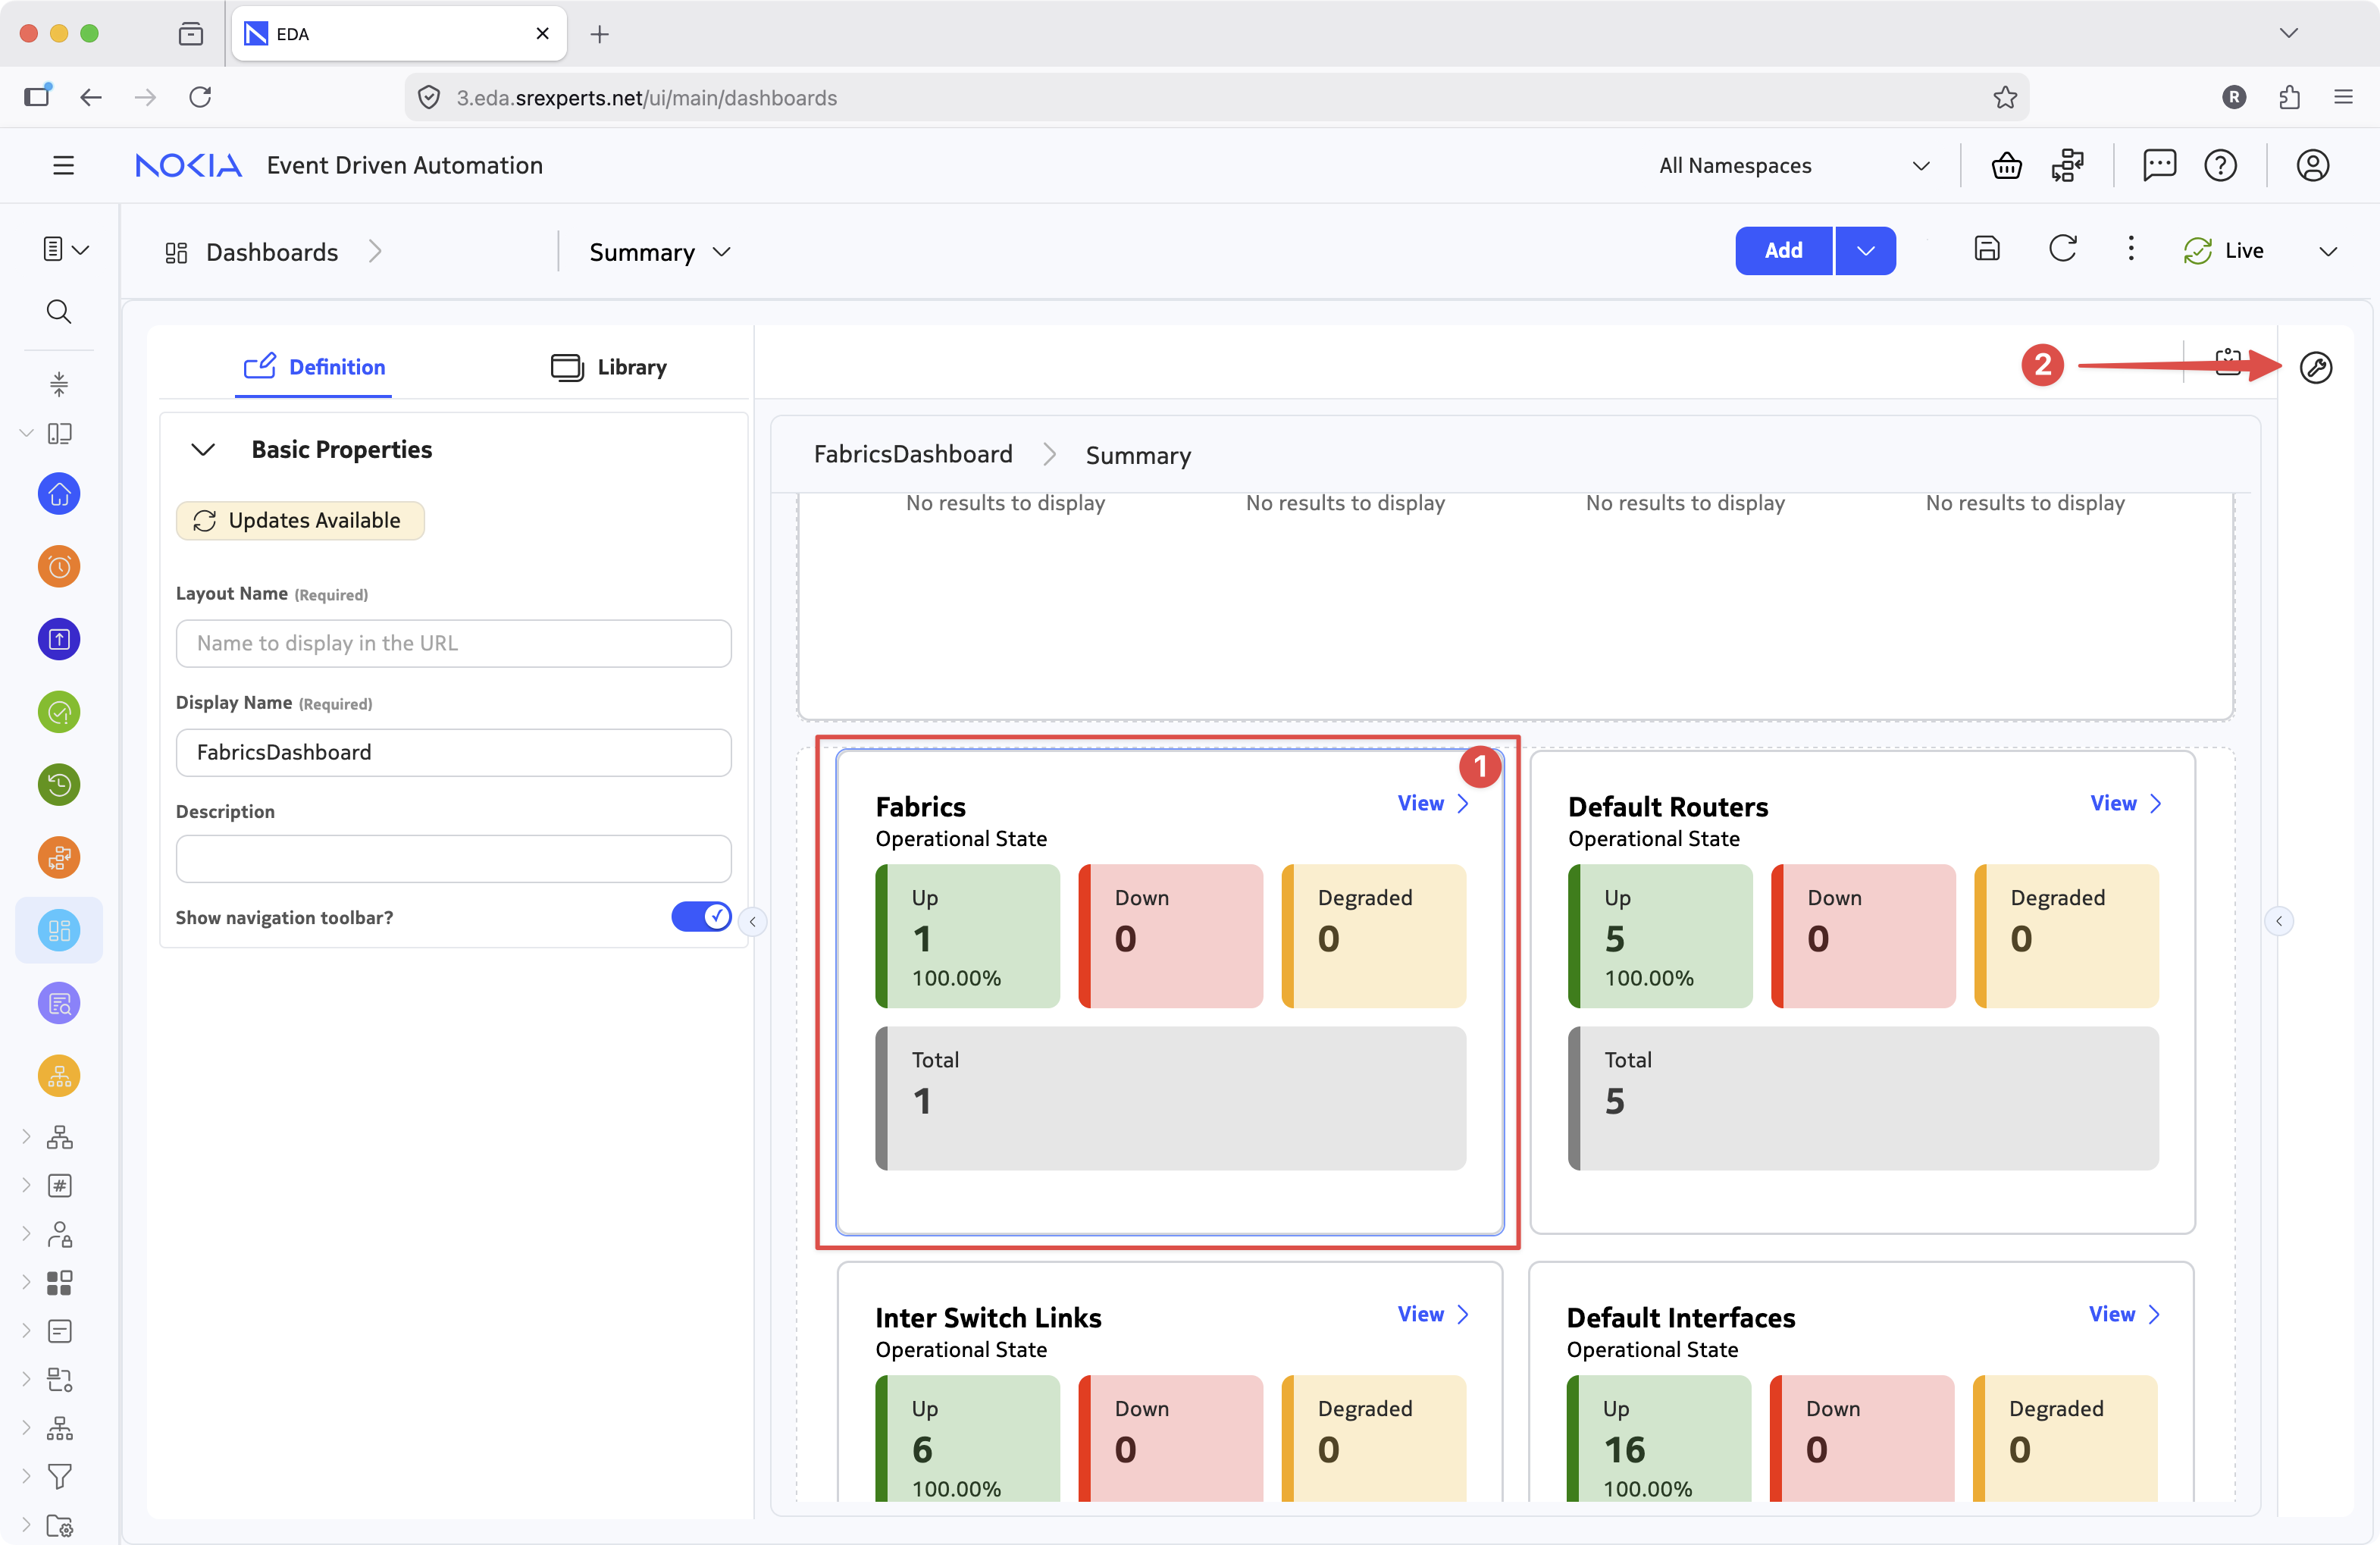Image resolution: width=2380 pixels, height=1545 pixels.
Task: Click View link on Fabrics card
Action: [1433, 803]
